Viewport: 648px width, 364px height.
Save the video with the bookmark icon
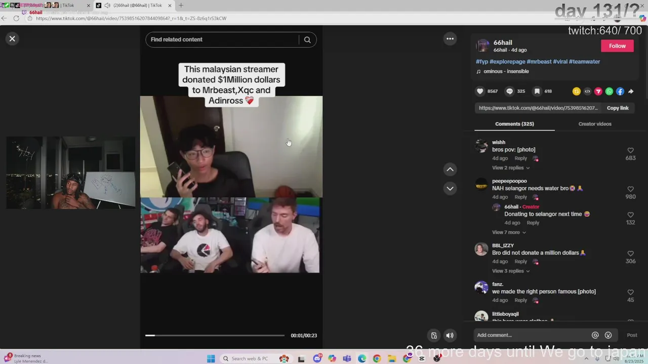click(x=537, y=92)
